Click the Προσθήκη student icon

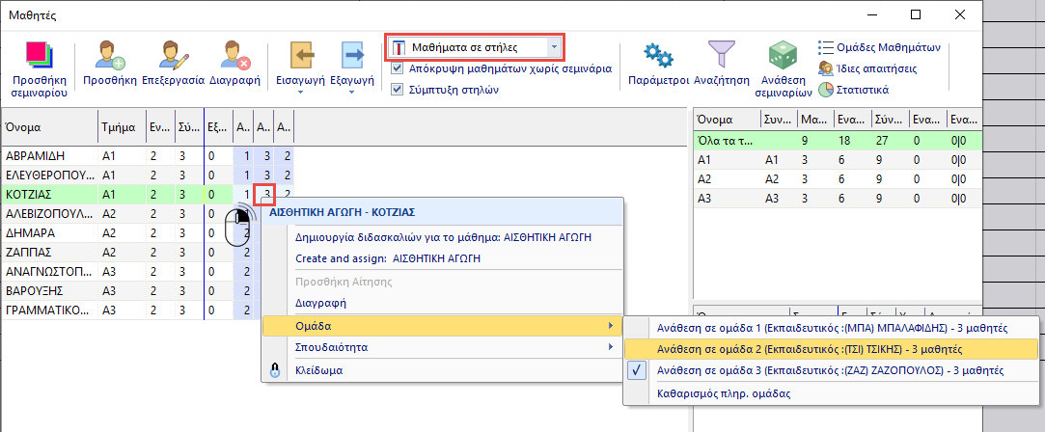click(108, 55)
